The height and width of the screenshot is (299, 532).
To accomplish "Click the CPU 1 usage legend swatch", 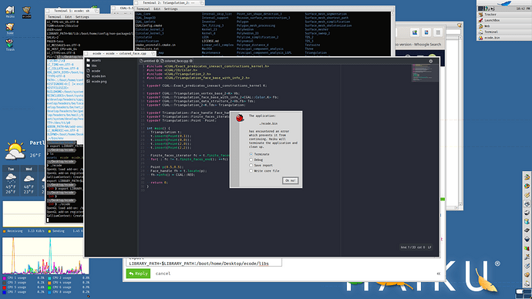I will pos(5,278).
